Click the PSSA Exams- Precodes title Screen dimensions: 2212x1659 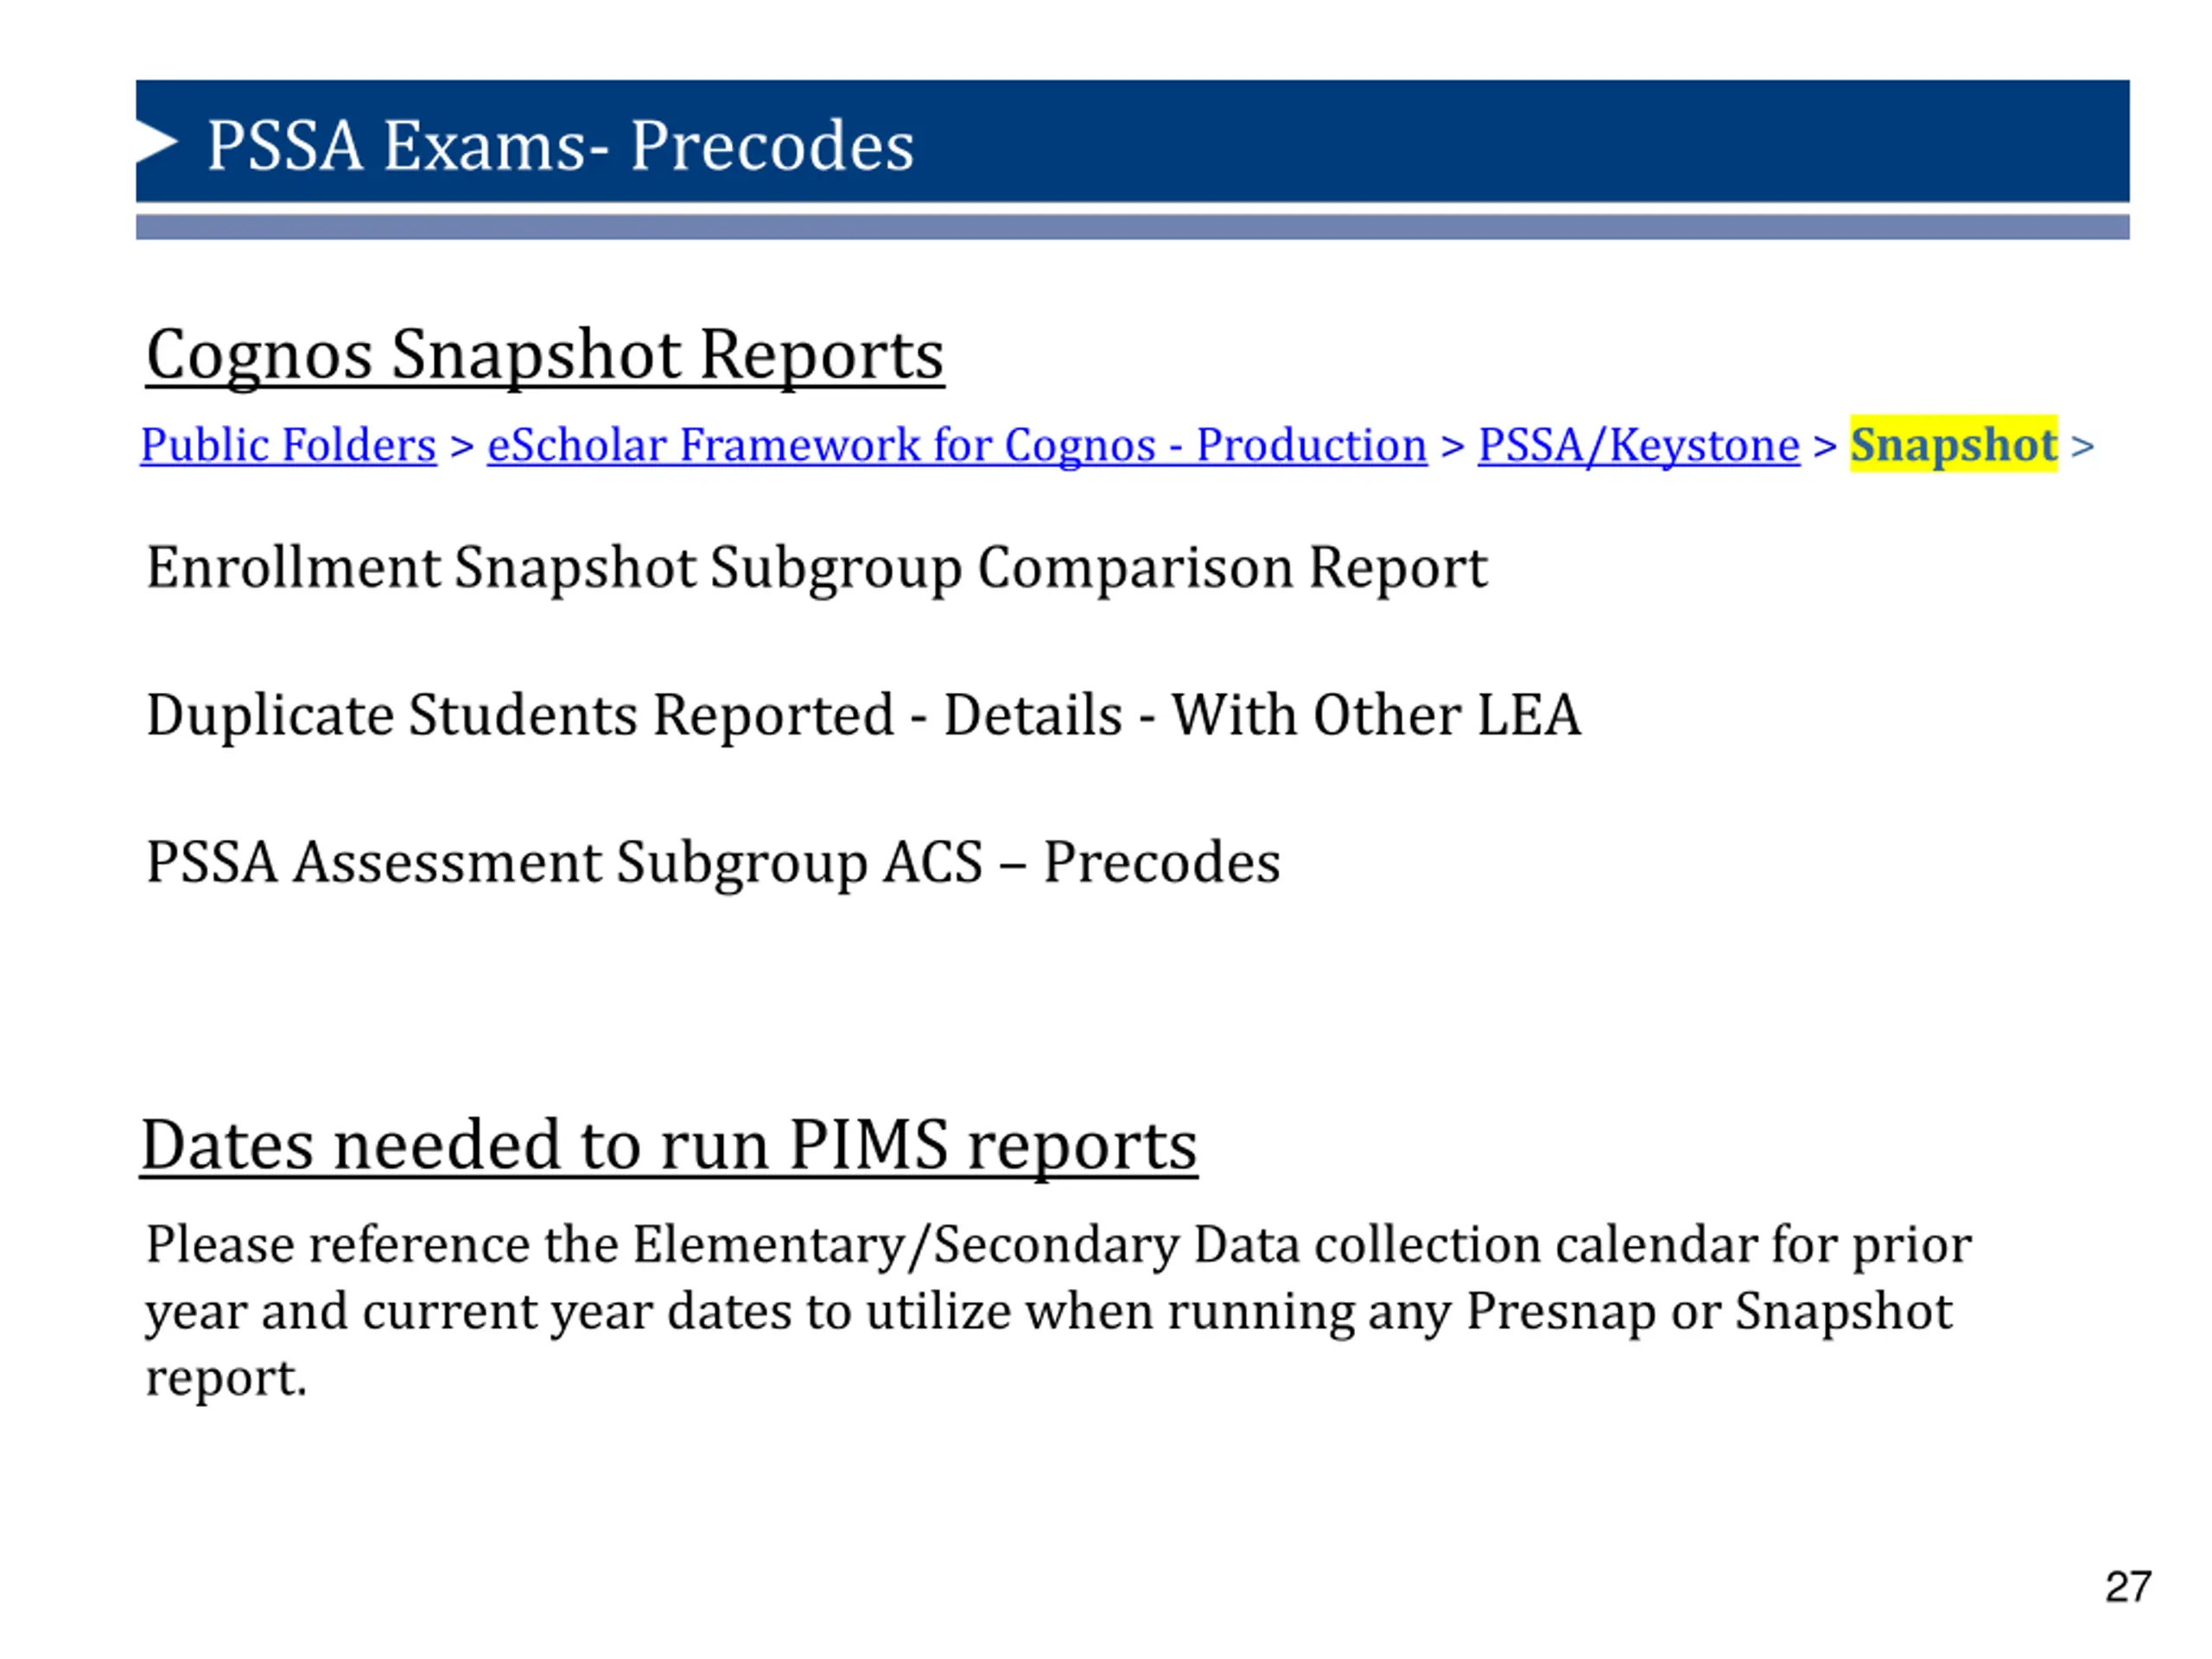click(560, 146)
